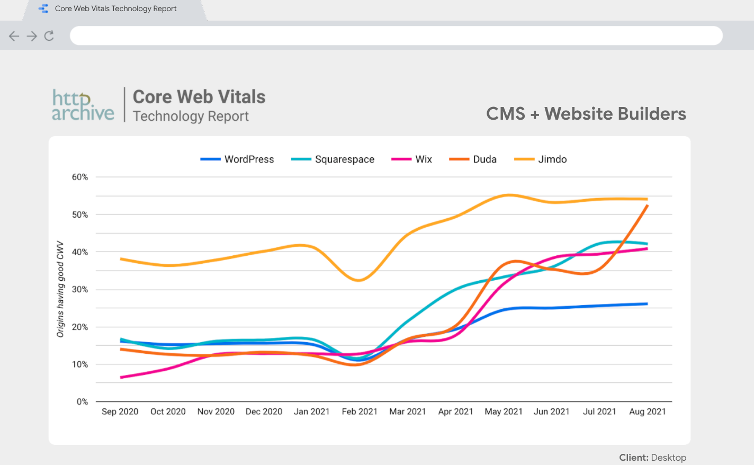Click the 20% y-axis label

tap(80, 327)
